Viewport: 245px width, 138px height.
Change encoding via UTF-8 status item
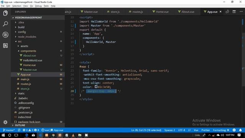click(181, 130)
